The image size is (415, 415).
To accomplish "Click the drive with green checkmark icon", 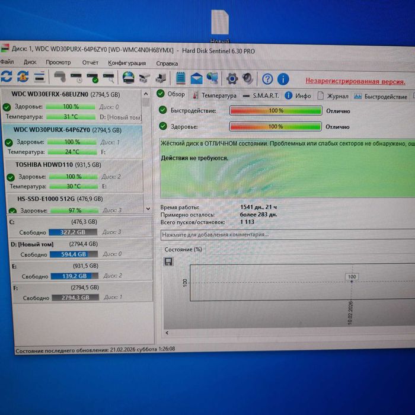I will pos(92,78).
